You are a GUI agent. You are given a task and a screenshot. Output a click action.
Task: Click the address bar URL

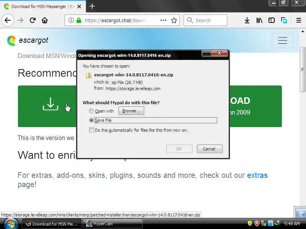click(x=116, y=20)
